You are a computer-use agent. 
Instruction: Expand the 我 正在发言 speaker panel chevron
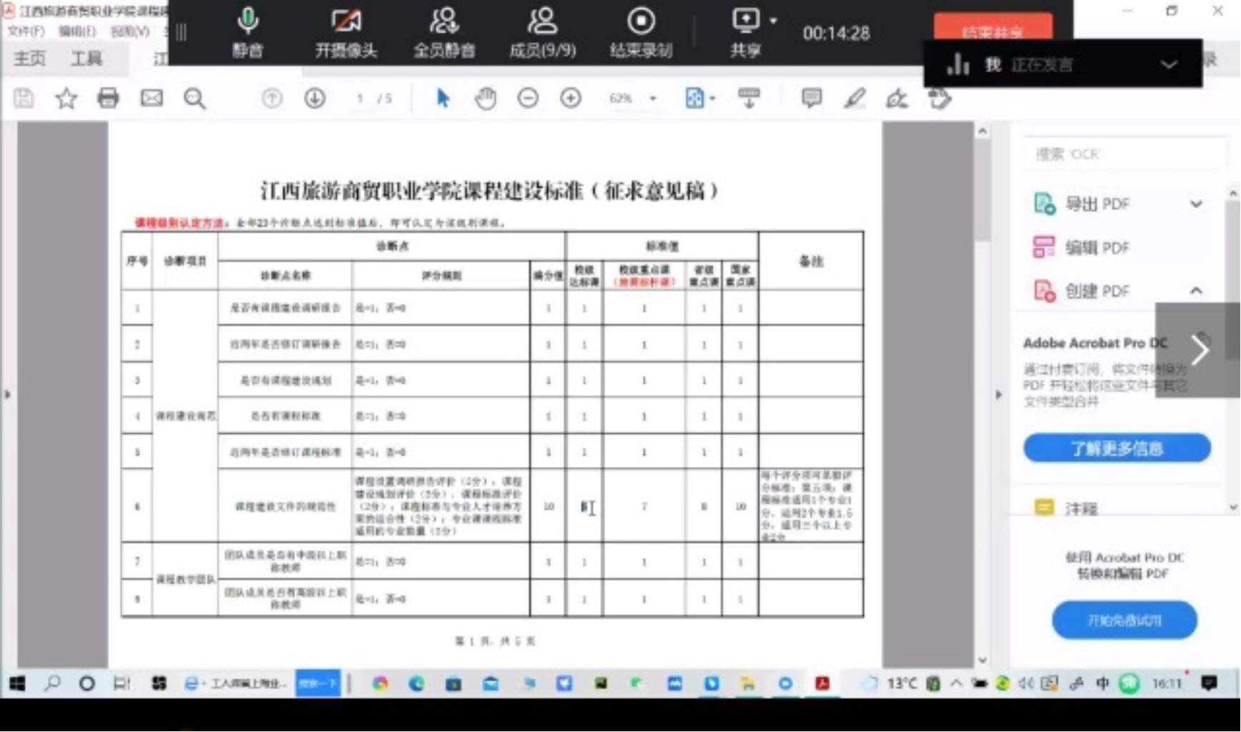click(x=1169, y=64)
